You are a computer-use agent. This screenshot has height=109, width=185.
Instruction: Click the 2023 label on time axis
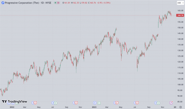click(x=94, y=107)
